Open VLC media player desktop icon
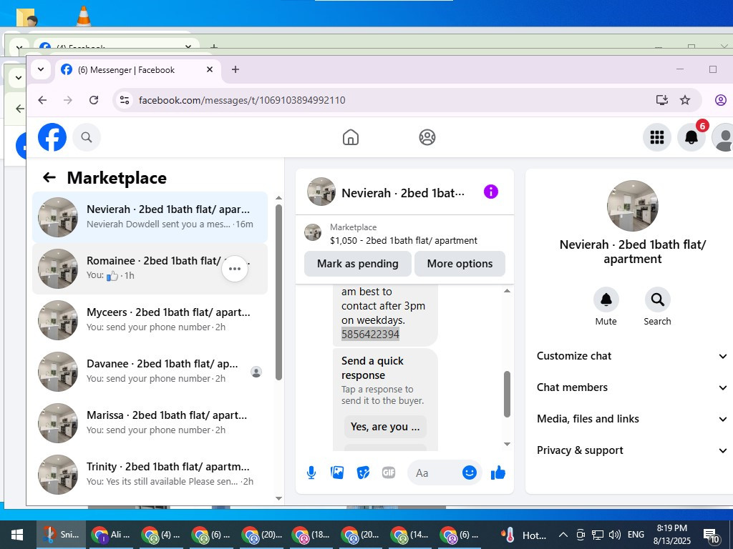The image size is (733, 549). (x=83, y=15)
